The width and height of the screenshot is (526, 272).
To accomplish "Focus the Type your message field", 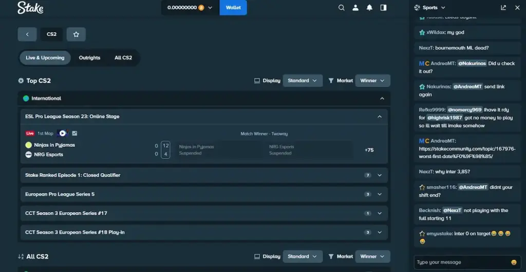I will [463, 262].
